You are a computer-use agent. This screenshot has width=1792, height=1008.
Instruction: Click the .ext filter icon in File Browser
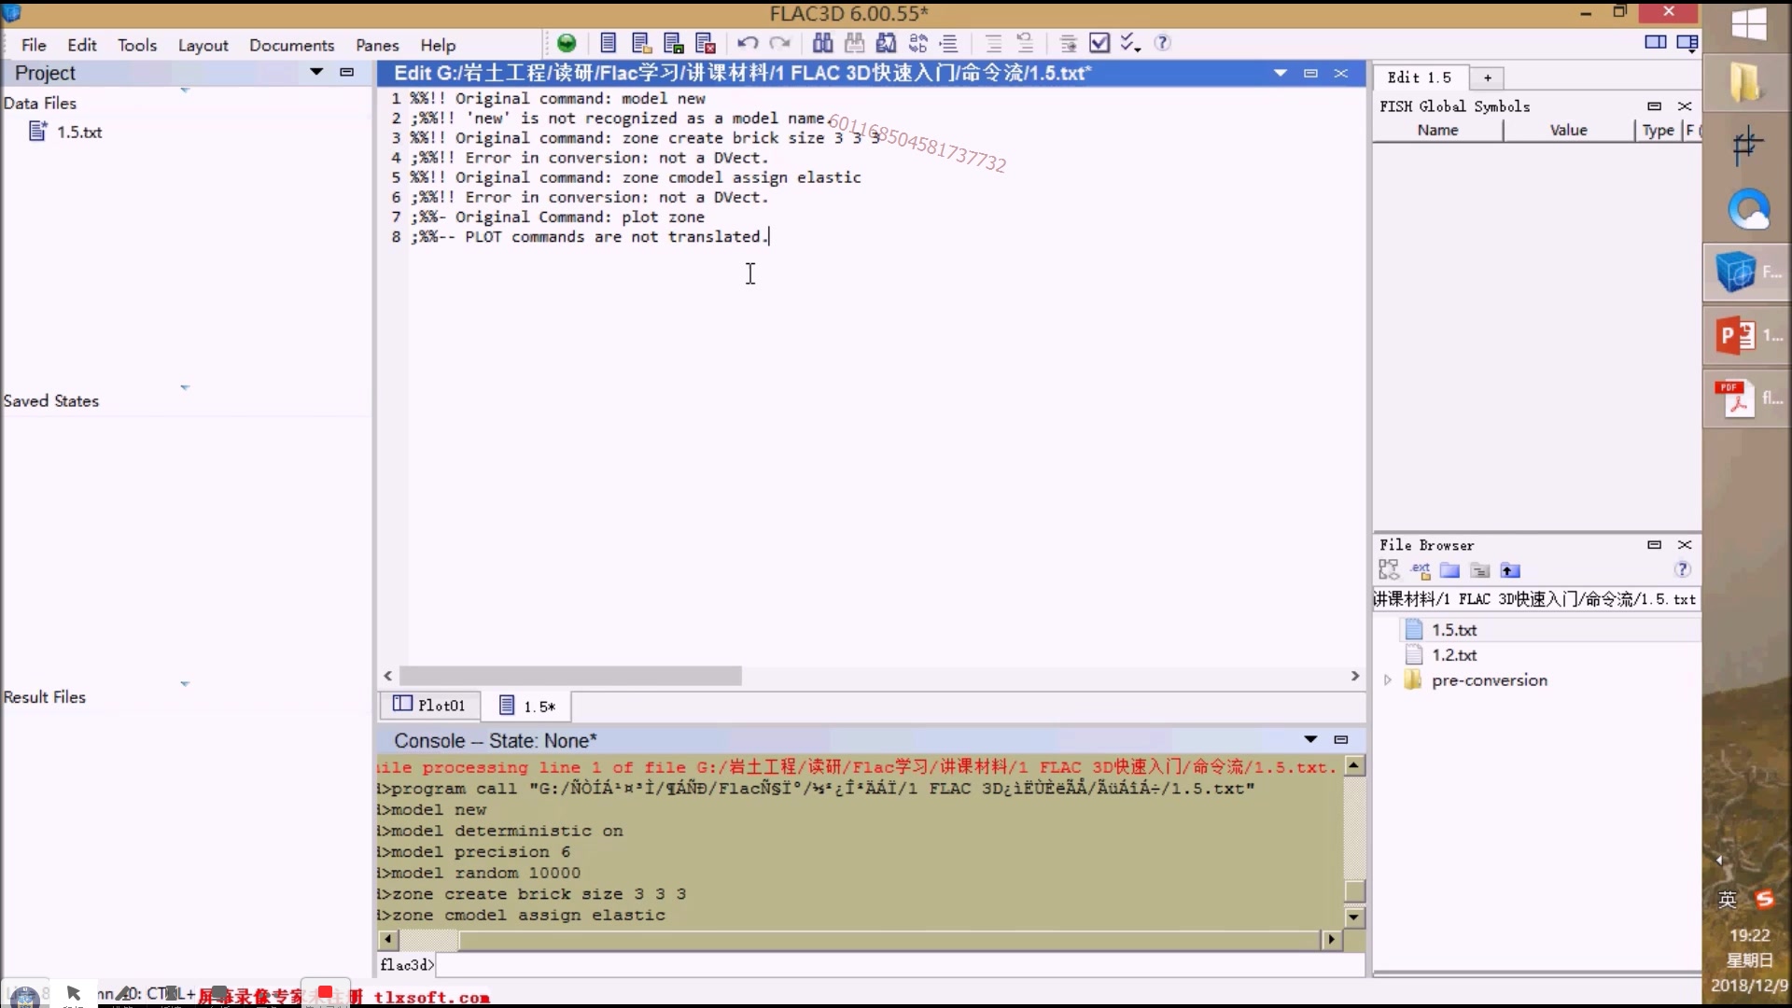[x=1420, y=570]
